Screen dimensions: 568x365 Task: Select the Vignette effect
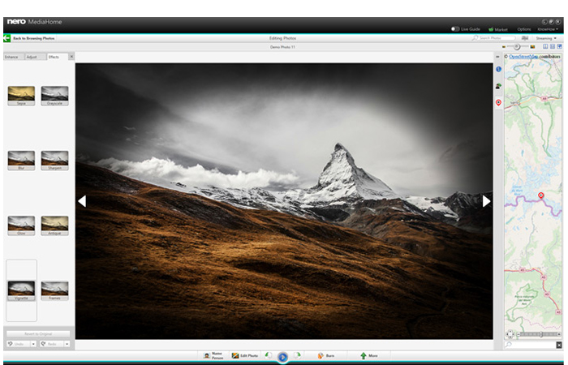(x=21, y=290)
